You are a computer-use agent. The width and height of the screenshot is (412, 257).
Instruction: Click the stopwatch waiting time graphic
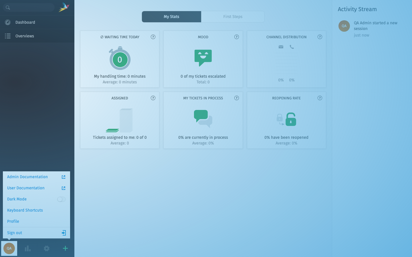[x=120, y=59]
